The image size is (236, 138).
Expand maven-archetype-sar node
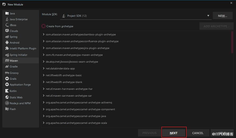coord(43,96)
